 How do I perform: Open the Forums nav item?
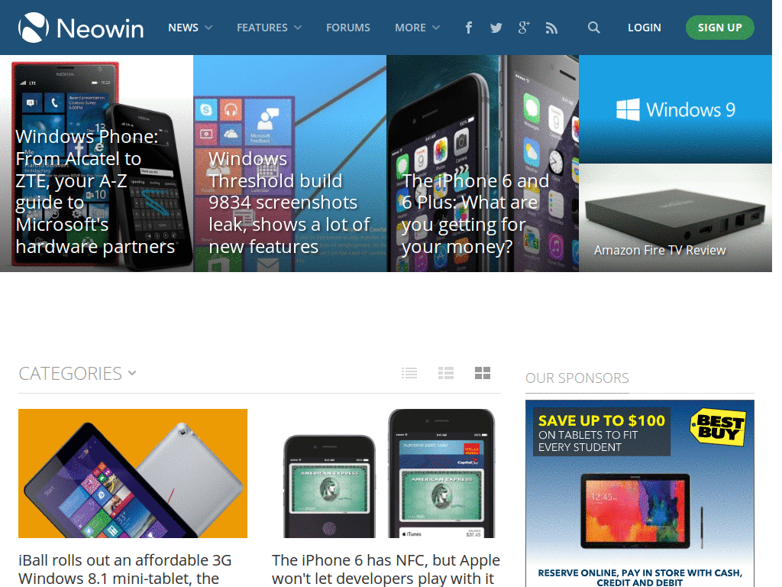(348, 28)
